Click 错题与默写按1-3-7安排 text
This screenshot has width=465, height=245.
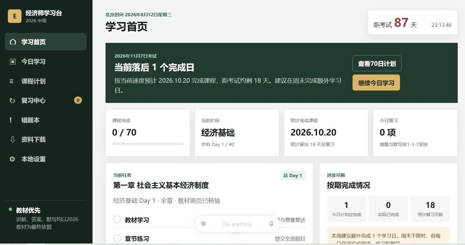pos(404,145)
